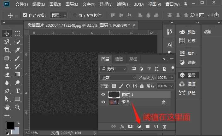Open the blend mode 正常 dropdown
The image size is (222, 136).
point(118,77)
